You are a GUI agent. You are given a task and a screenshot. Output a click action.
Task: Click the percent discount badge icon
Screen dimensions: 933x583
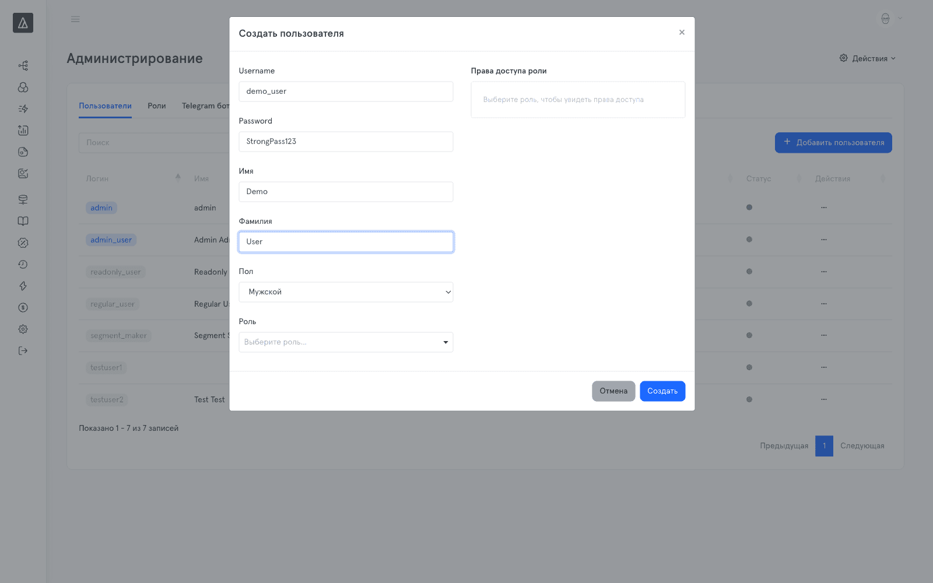pyautogui.click(x=23, y=243)
